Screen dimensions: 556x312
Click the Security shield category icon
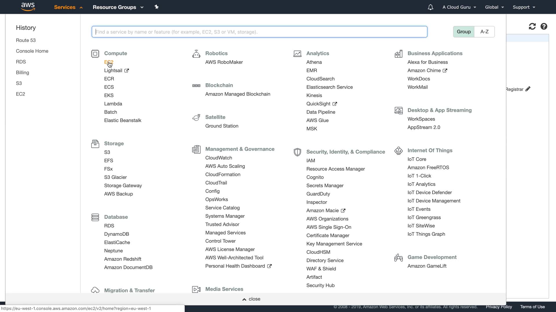(297, 152)
